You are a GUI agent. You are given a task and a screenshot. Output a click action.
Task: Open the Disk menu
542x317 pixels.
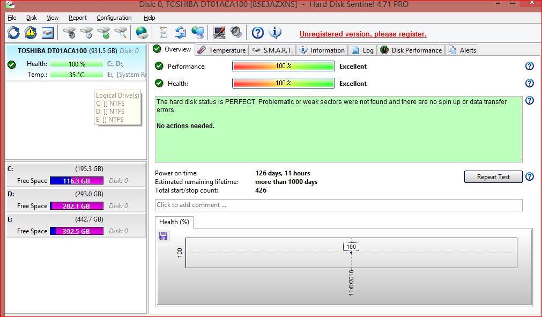[32, 18]
